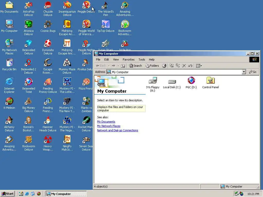Toggle the Folders pane button
Image resolution: width=263 pixels, height=197 pixels.
point(152,66)
